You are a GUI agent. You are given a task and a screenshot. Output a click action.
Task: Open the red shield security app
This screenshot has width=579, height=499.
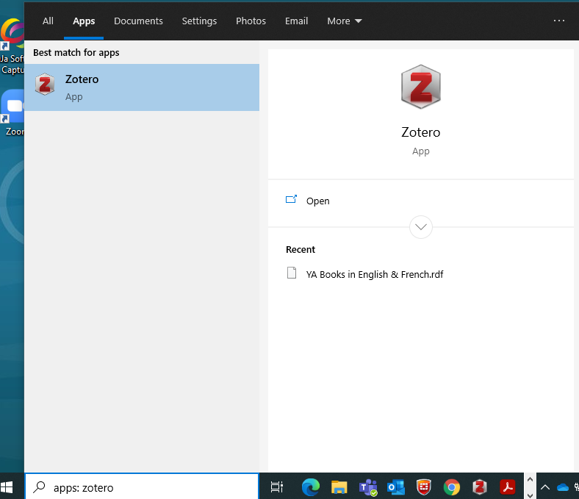(x=423, y=487)
